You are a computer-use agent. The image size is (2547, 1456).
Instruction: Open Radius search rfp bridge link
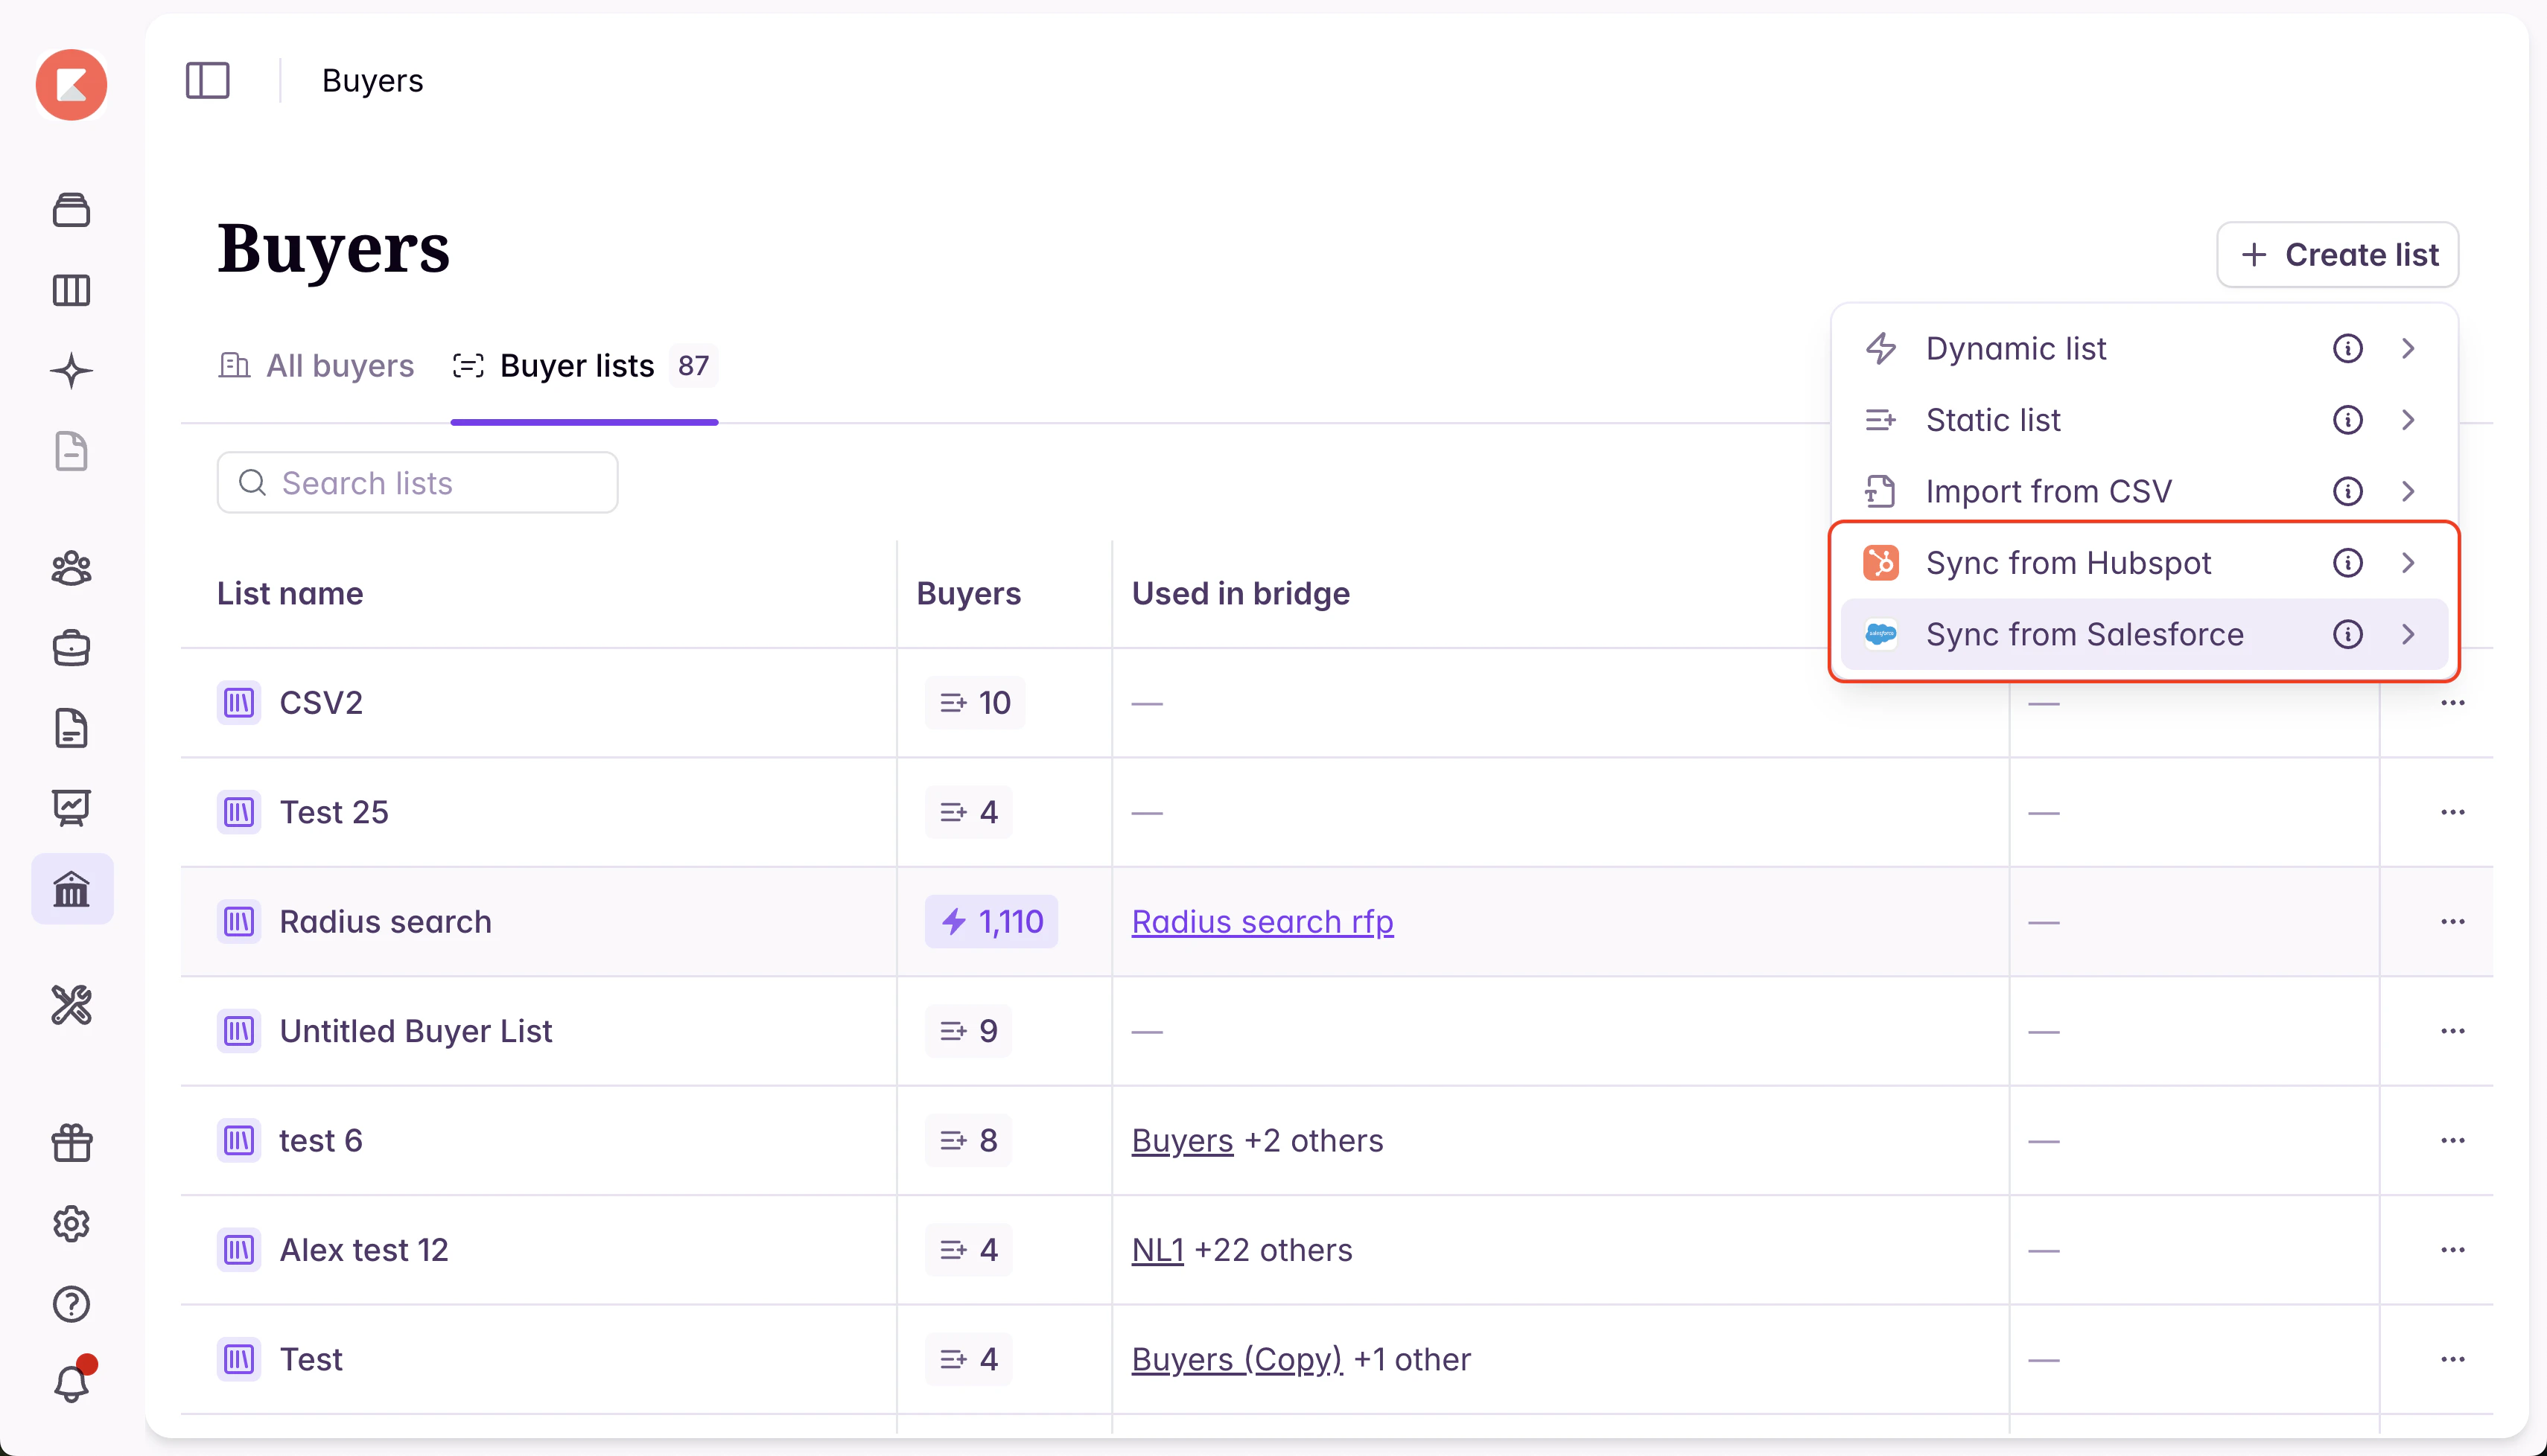coord(1262,921)
